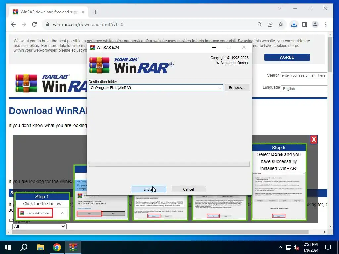Click the Step 5 tutorial thumbnail
The image size is (339, 254).
tap(279, 182)
